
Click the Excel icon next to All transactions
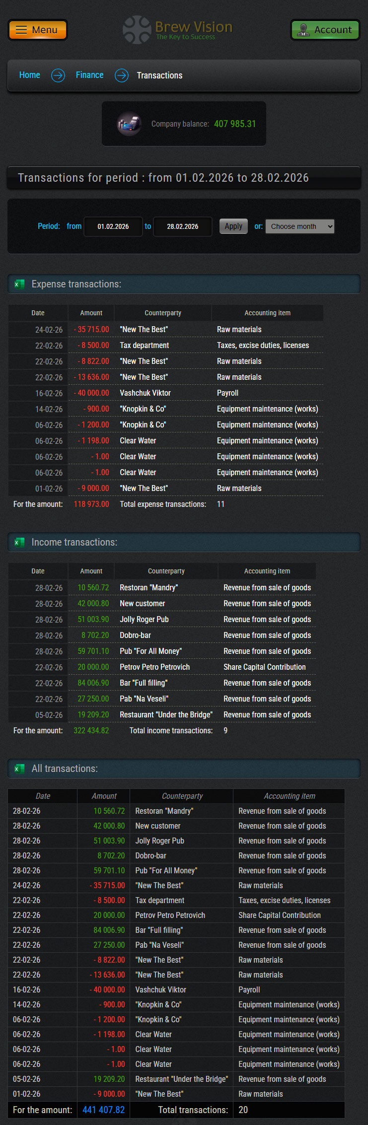[x=18, y=769]
